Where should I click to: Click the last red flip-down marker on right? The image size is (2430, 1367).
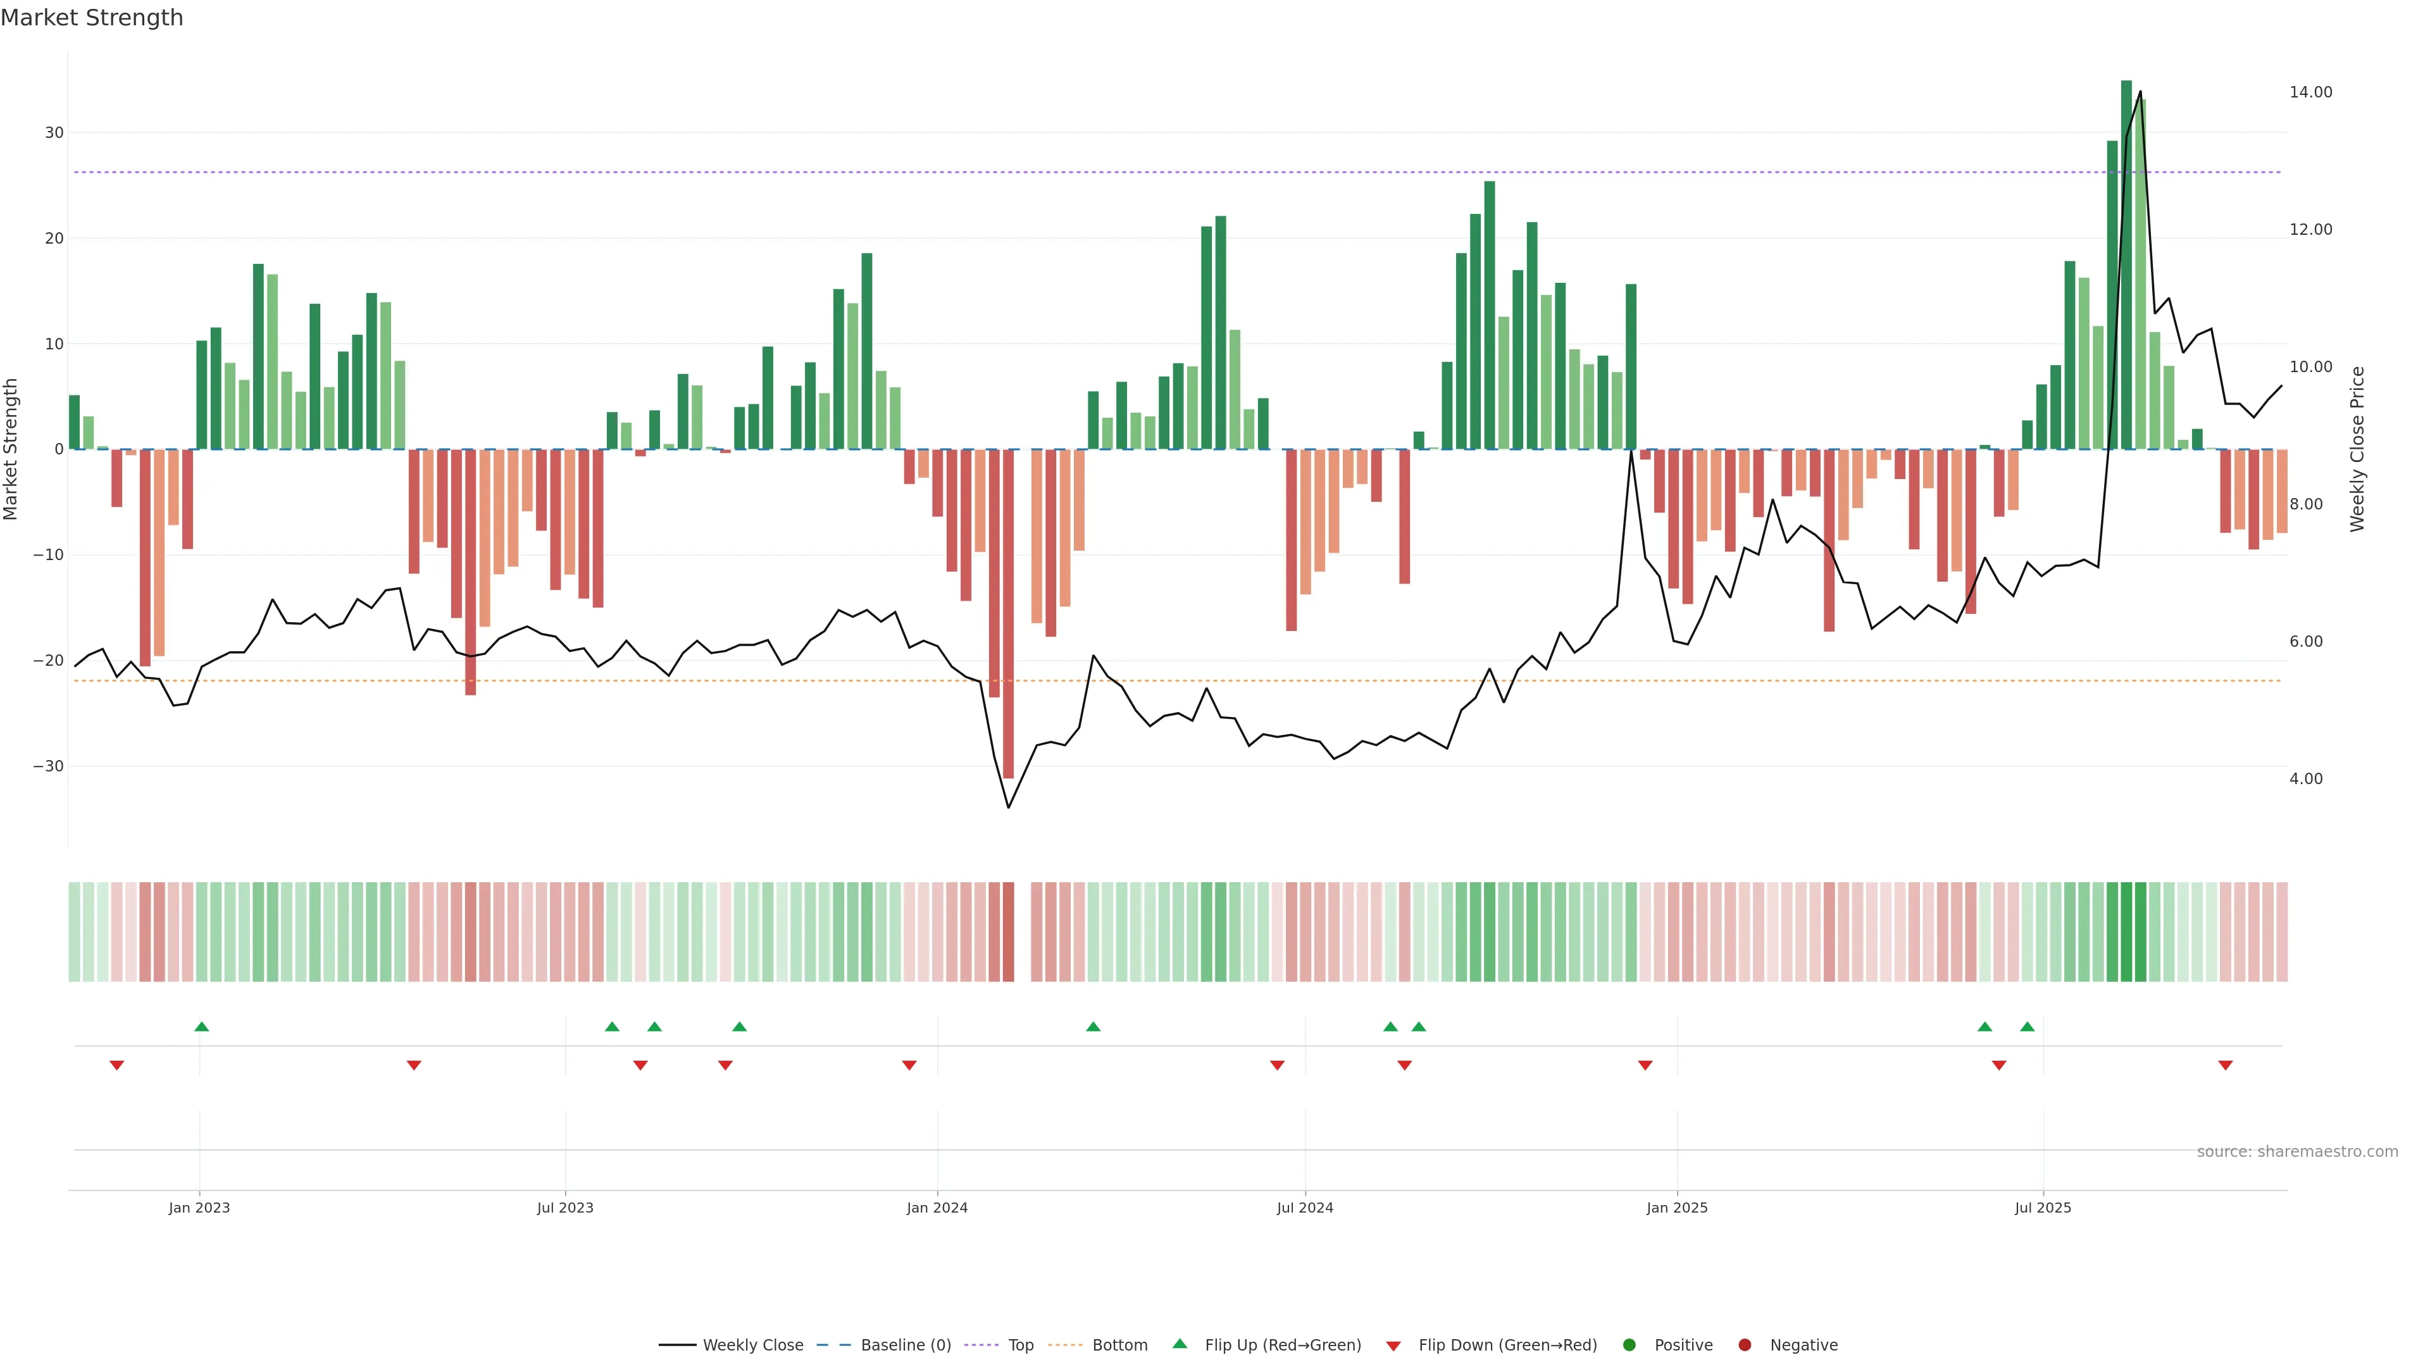(x=2226, y=1065)
